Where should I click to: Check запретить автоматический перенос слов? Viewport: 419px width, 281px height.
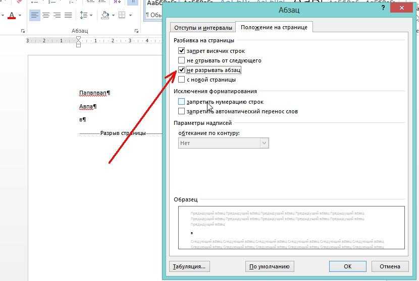[181, 111]
